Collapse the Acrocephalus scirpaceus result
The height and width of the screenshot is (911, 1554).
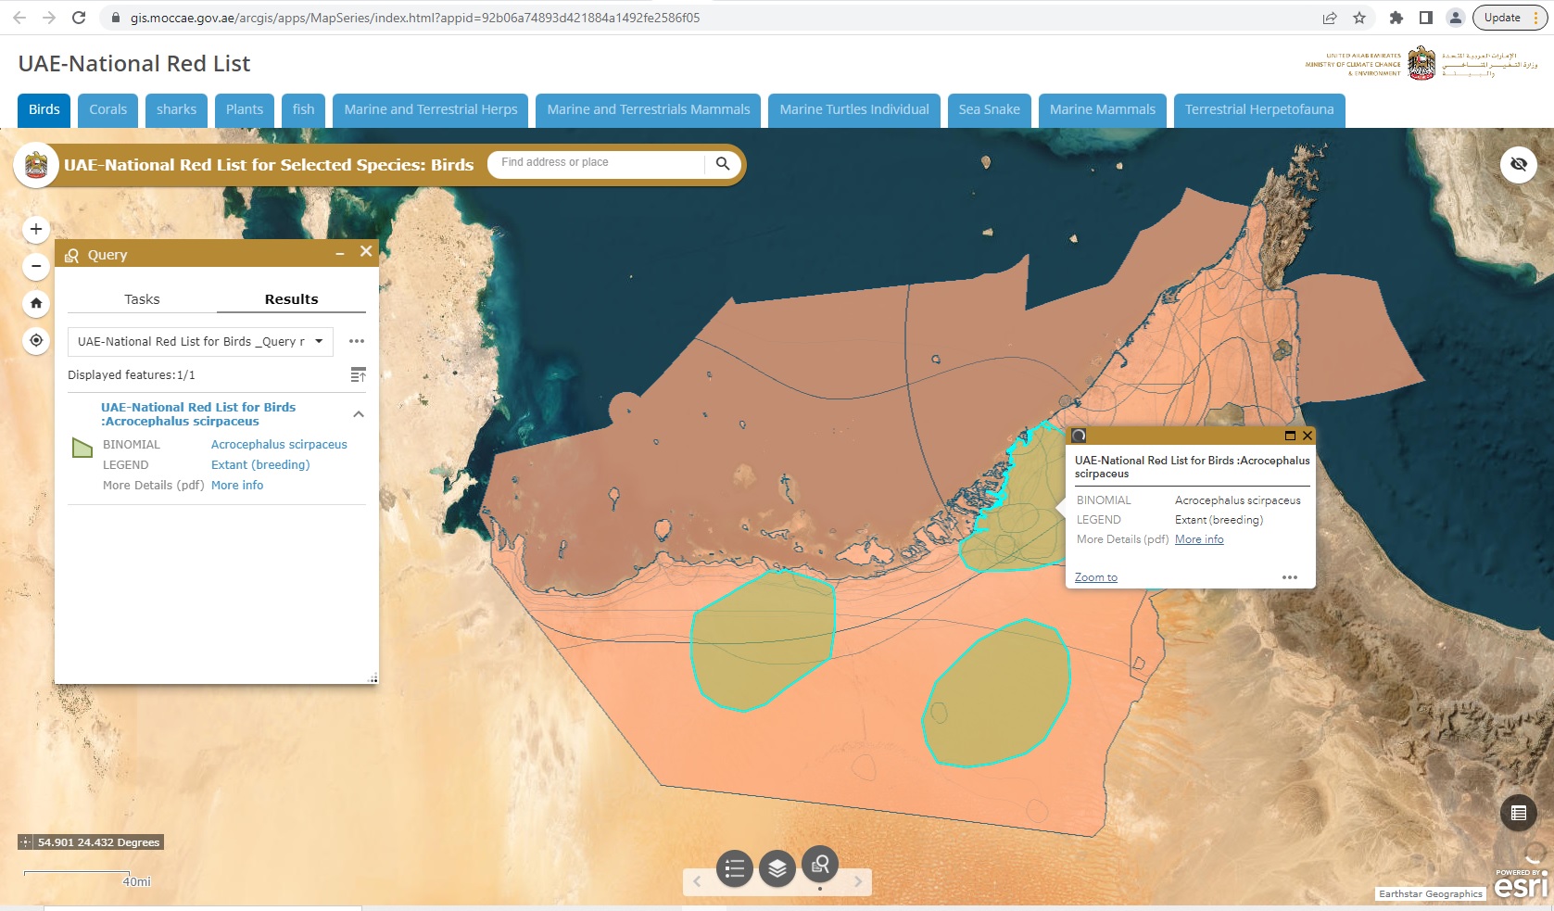coord(359,414)
